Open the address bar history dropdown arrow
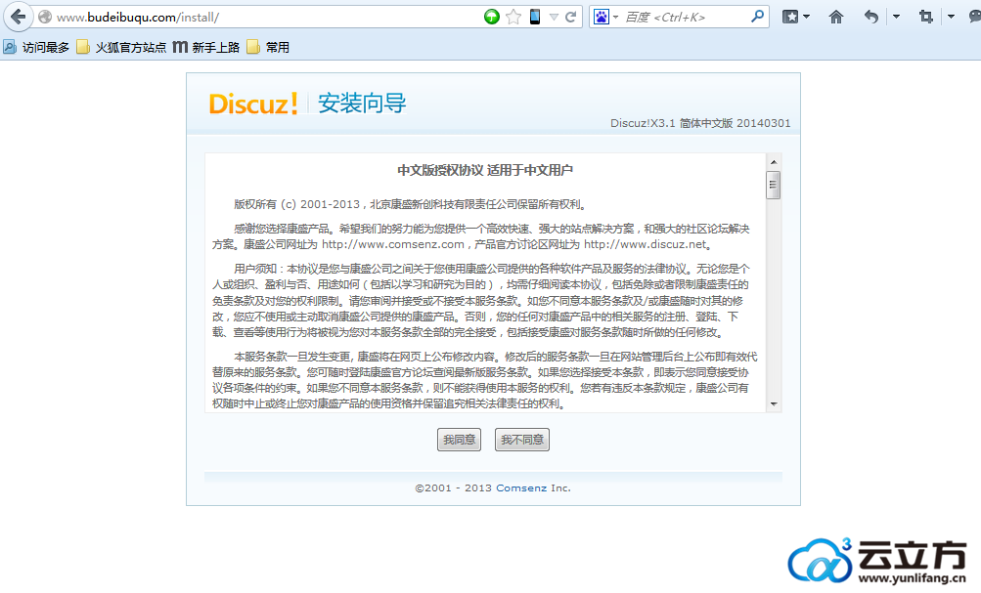The height and width of the screenshot is (593, 981). [554, 17]
